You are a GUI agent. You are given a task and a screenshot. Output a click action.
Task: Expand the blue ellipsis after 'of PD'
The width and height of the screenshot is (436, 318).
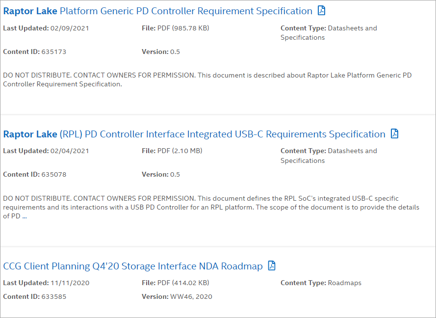pos(25,216)
